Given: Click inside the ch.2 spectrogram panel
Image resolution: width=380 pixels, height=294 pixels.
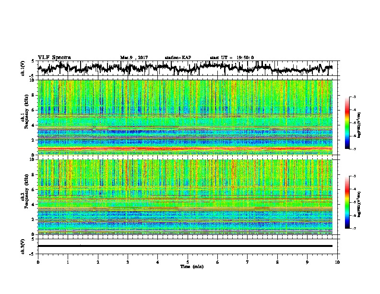Looking at the screenshot, I should tap(185, 197).
